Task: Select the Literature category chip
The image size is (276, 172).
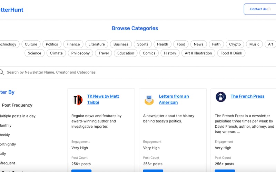Action: 97,44
